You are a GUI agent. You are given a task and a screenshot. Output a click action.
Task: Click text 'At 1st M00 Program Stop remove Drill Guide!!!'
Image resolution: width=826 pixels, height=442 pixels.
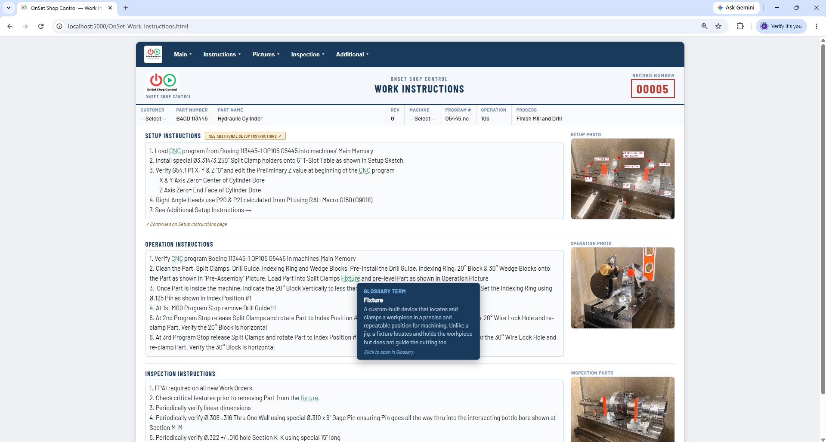tap(213, 308)
